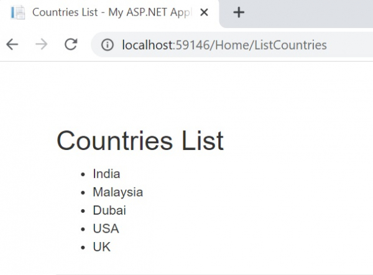The width and height of the screenshot is (373, 275).
Task: Click the bullet in front of UK
Action: (x=83, y=248)
